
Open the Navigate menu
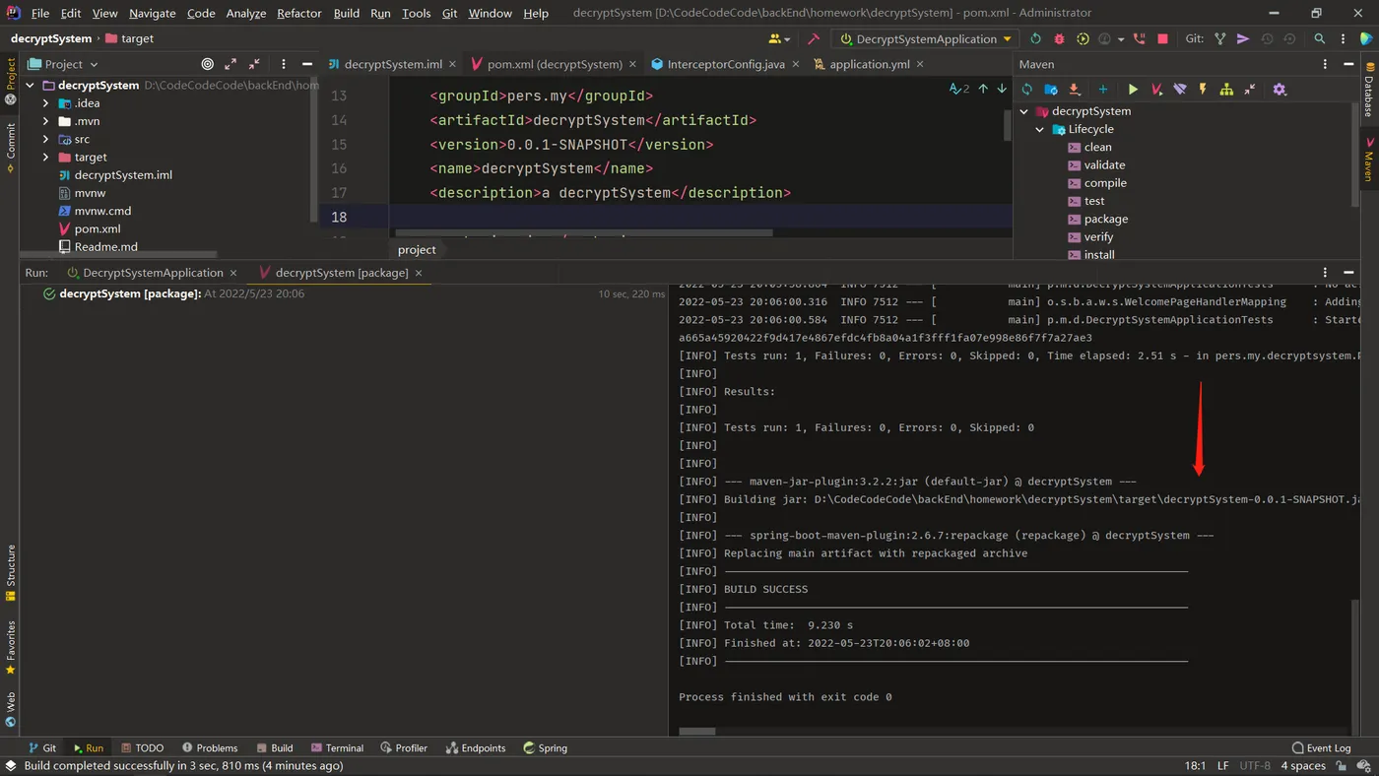click(153, 13)
